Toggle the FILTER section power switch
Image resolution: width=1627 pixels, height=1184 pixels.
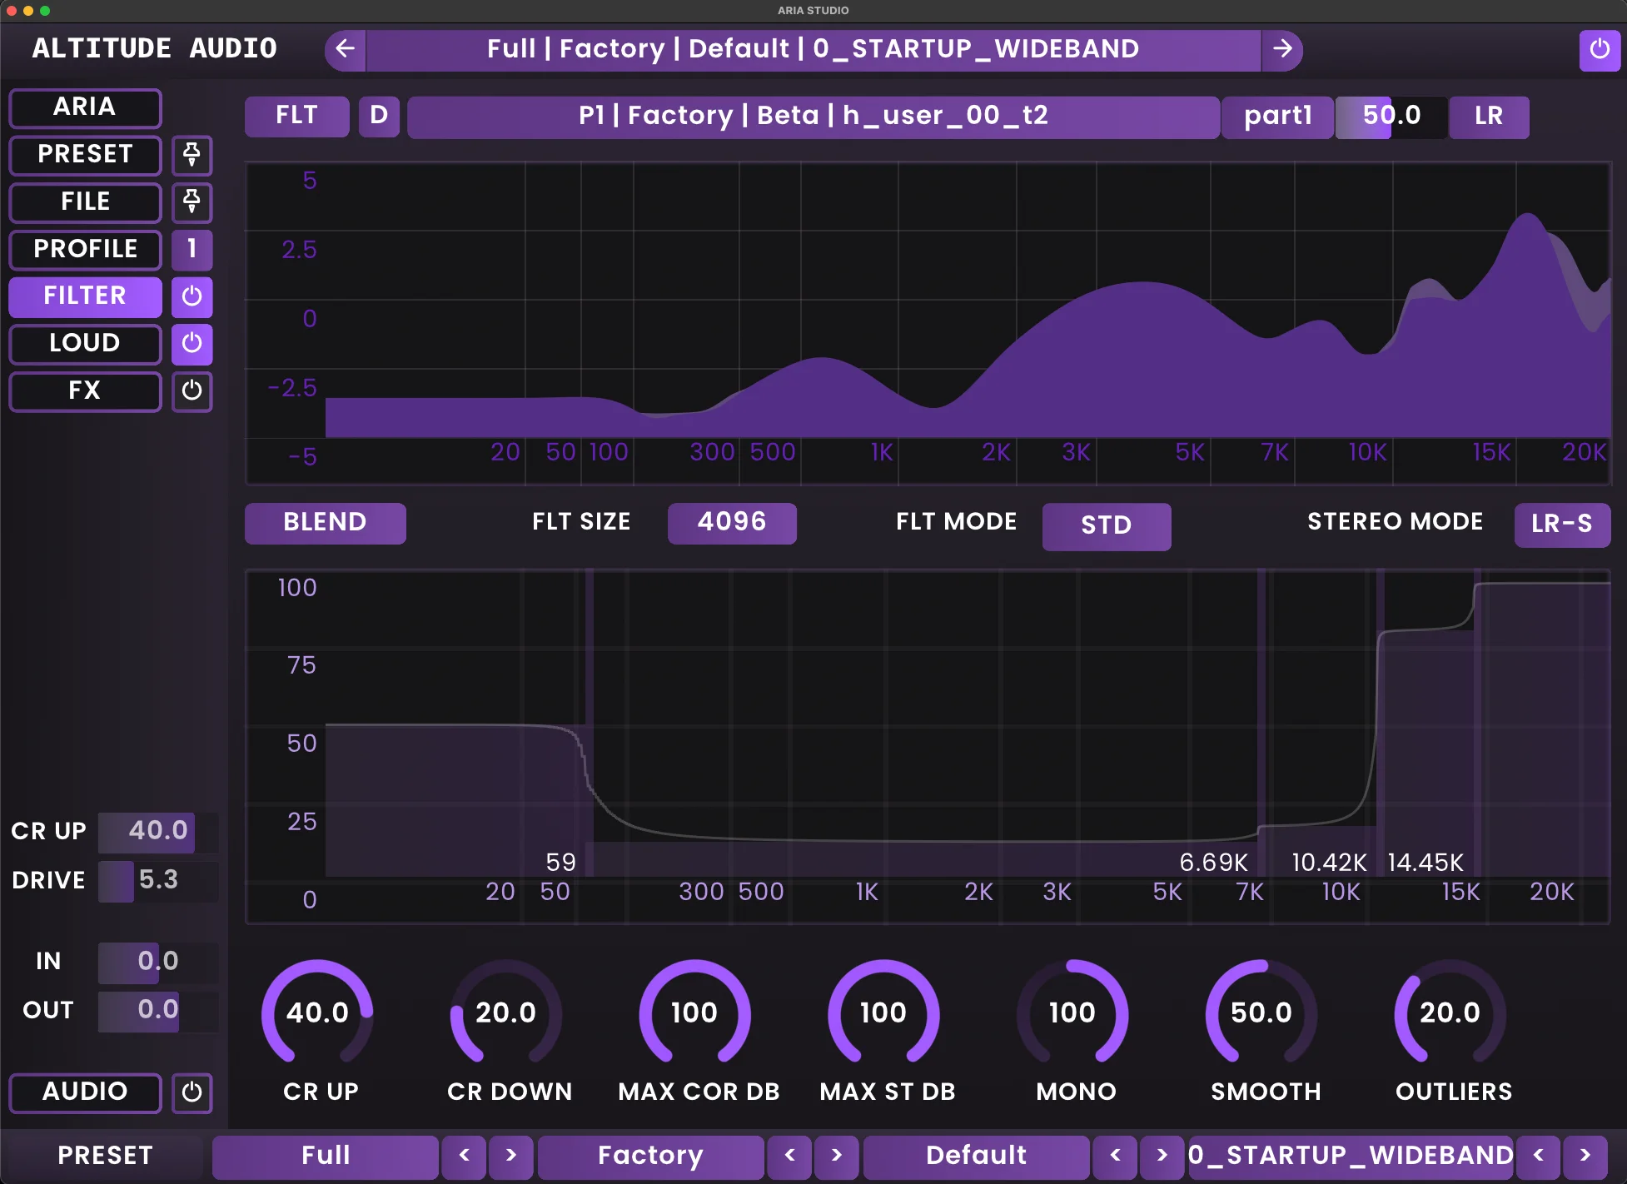coord(192,297)
